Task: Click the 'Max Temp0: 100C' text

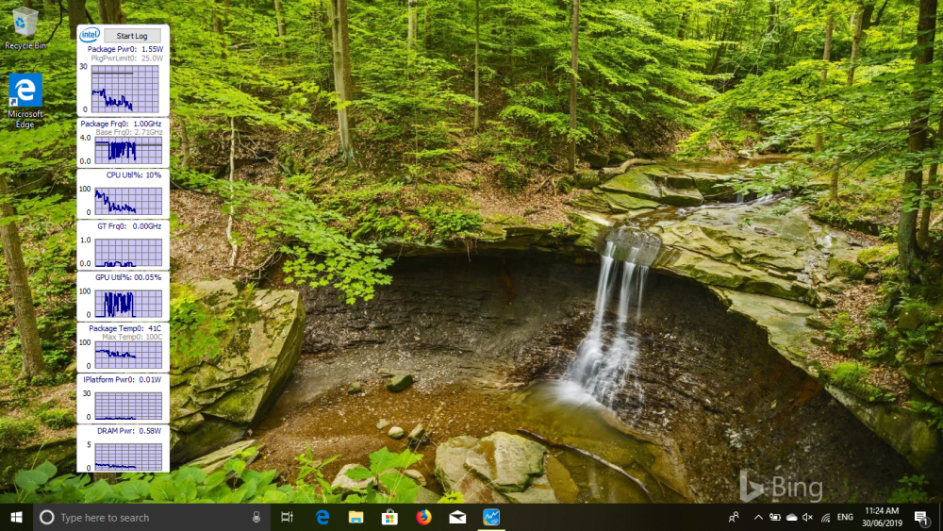Action: pos(132,337)
